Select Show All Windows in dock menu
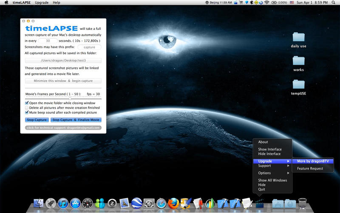The height and width of the screenshot is (213, 340). click(272, 180)
